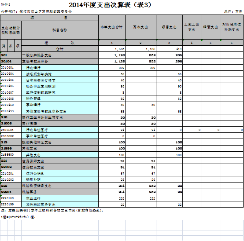Select the 上缴上级支出 header cell
This screenshot has height=241, width=244.
click(192, 27)
